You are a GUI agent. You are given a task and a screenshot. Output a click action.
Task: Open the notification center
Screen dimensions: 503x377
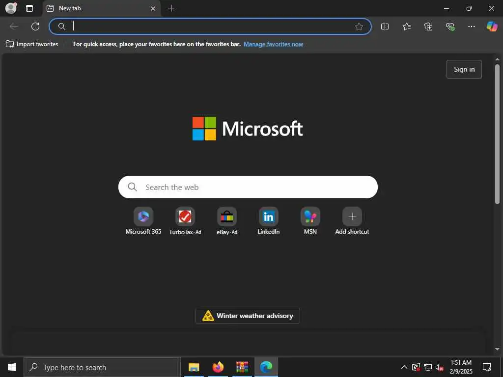(487, 367)
